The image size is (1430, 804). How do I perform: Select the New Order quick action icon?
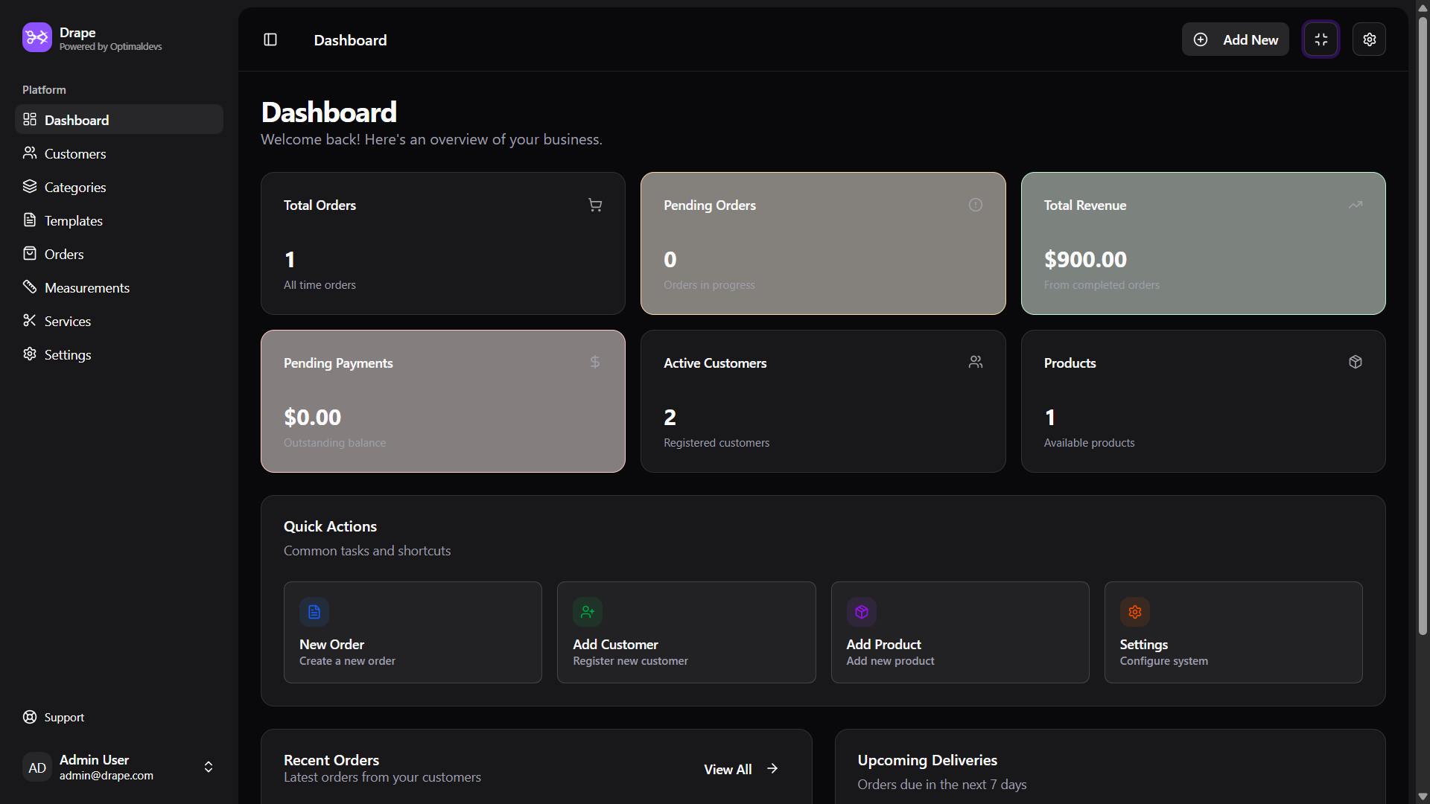coord(314,611)
